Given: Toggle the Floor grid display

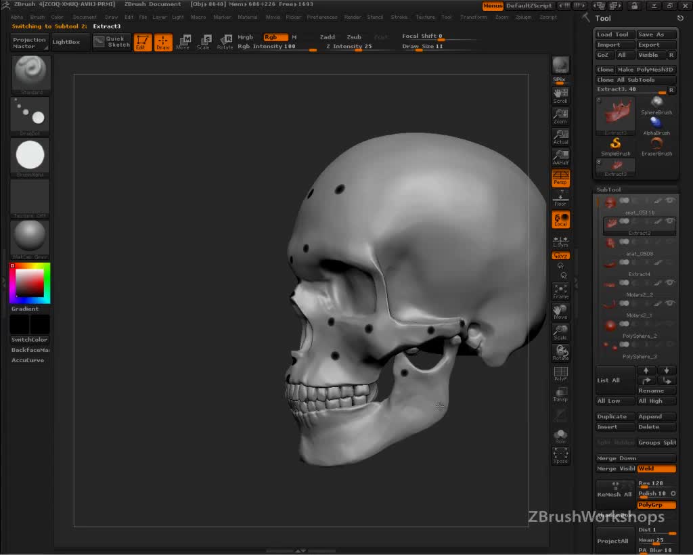Looking at the screenshot, I should (560, 199).
